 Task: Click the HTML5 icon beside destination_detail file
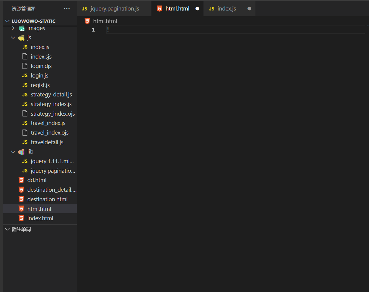[21, 190]
